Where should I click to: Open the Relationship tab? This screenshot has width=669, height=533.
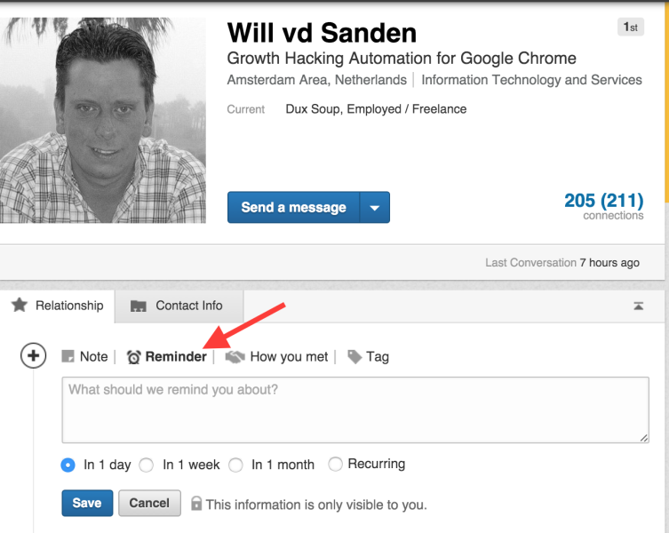coord(57,306)
